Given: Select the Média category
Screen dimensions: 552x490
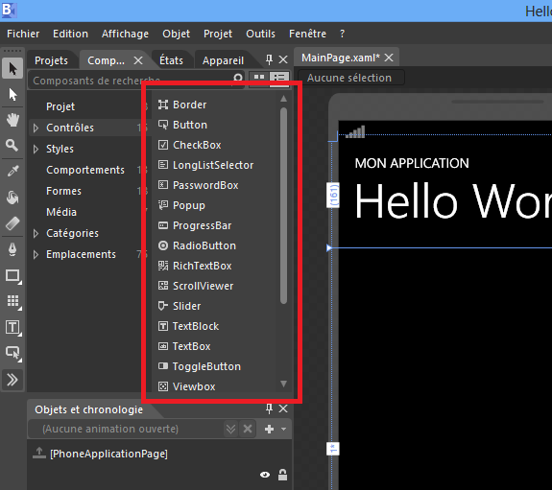Looking at the screenshot, I should point(61,212).
